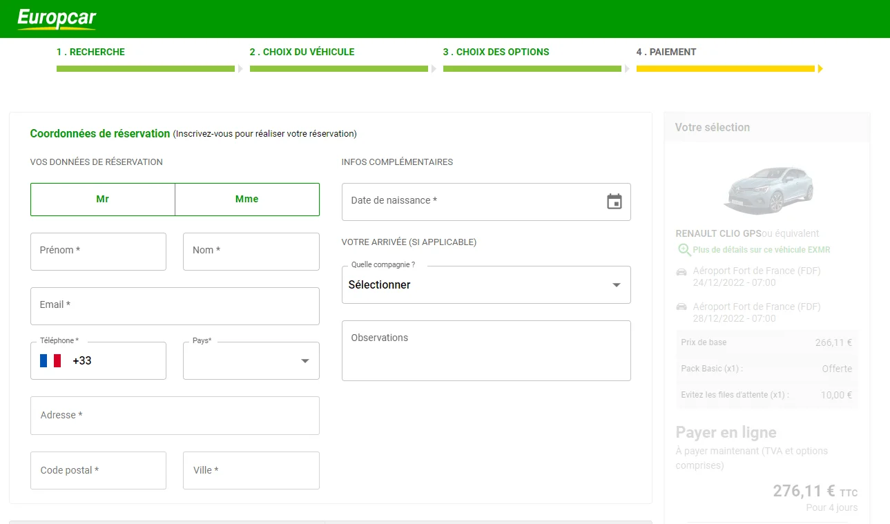
Task: Click the yellow Paiement progress bar
Action: pyautogui.click(x=726, y=68)
